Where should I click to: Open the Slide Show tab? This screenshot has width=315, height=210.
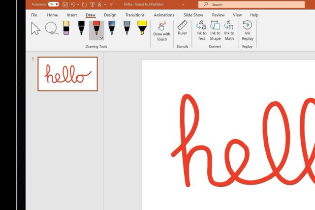pyautogui.click(x=193, y=15)
